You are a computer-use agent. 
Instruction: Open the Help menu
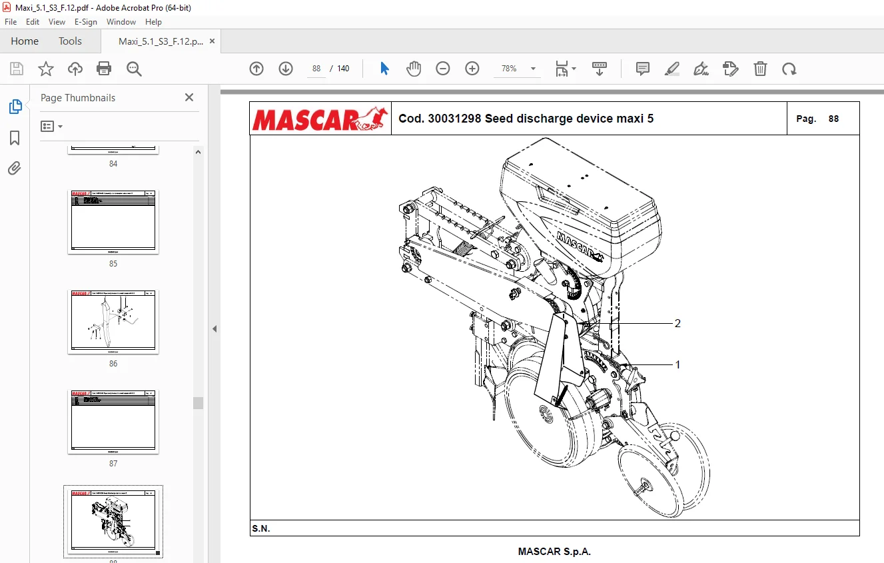153,22
